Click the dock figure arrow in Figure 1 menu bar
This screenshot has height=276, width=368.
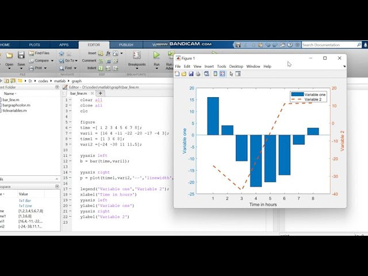(x=344, y=67)
